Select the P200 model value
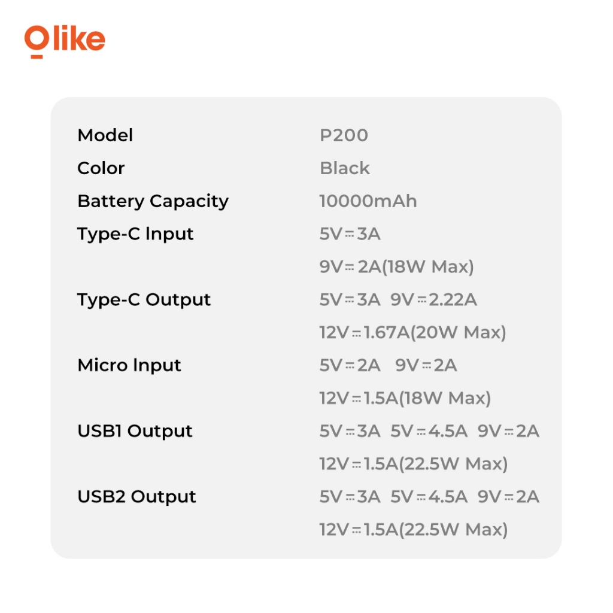 (x=344, y=135)
